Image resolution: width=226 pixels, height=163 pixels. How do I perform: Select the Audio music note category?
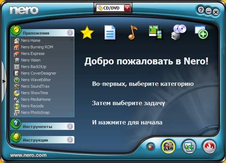133,32
